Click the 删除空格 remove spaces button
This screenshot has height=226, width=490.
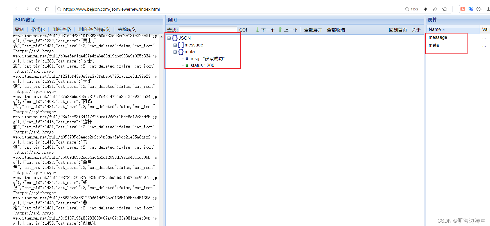(x=62, y=29)
